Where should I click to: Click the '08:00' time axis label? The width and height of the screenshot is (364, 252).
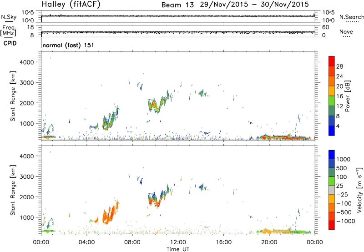click(132, 242)
